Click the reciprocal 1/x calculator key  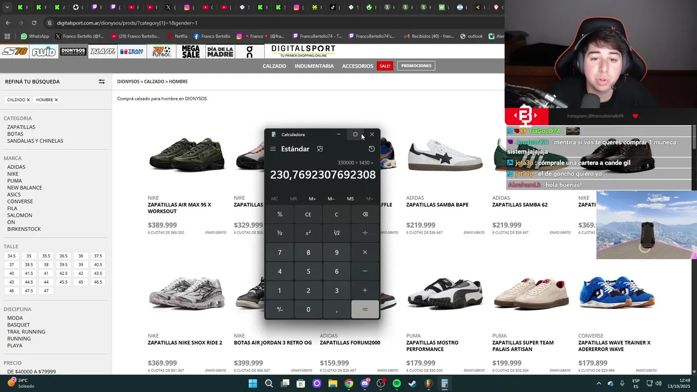(280, 233)
